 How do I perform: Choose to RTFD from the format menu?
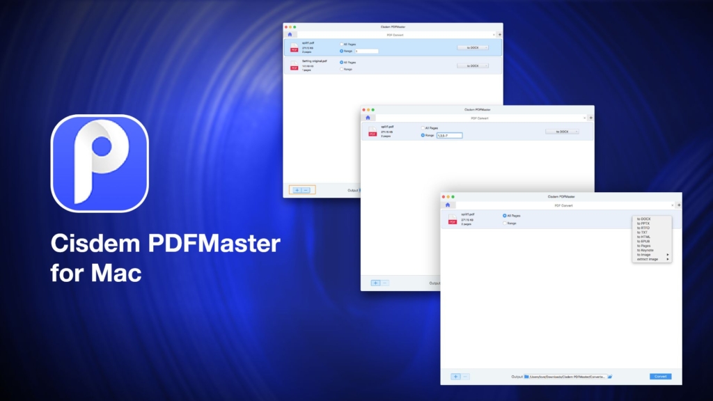tap(643, 228)
